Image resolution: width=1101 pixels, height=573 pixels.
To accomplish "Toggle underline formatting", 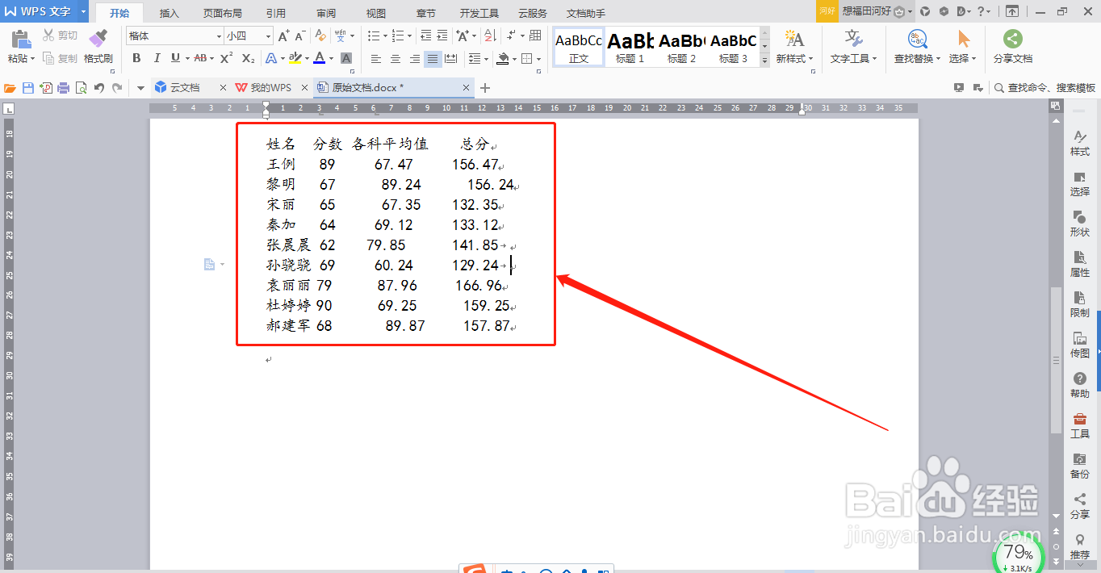I will tap(175, 58).
